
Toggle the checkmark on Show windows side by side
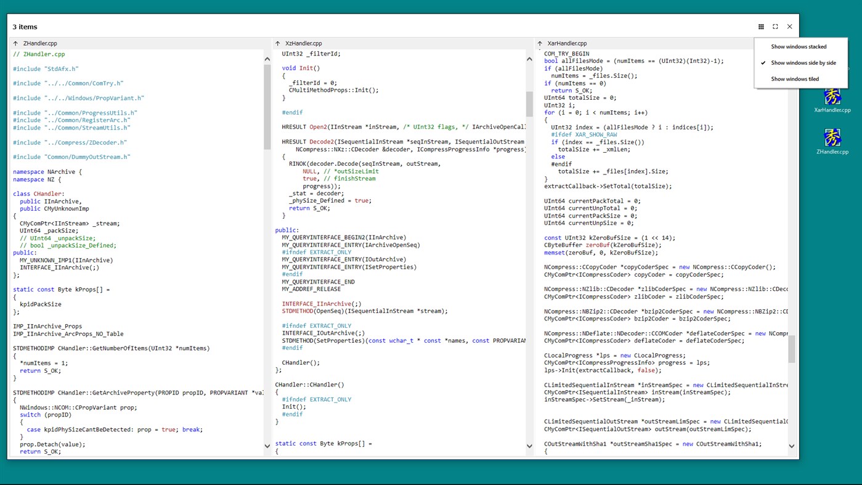pyautogui.click(x=763, y=62)
